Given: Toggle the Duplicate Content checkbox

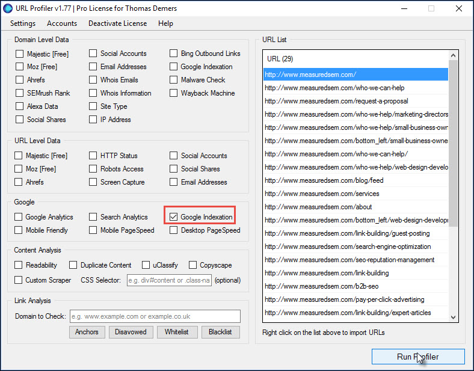Looking at the screenshot, I should coord(73,265).
